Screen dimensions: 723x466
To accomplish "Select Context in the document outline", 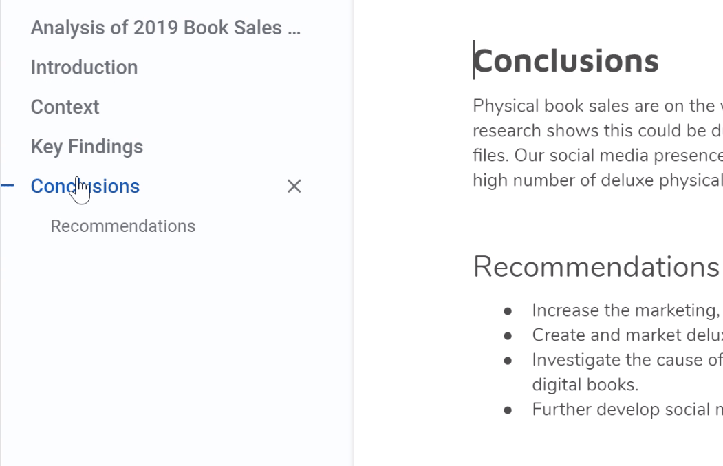I will pos(65,107).
